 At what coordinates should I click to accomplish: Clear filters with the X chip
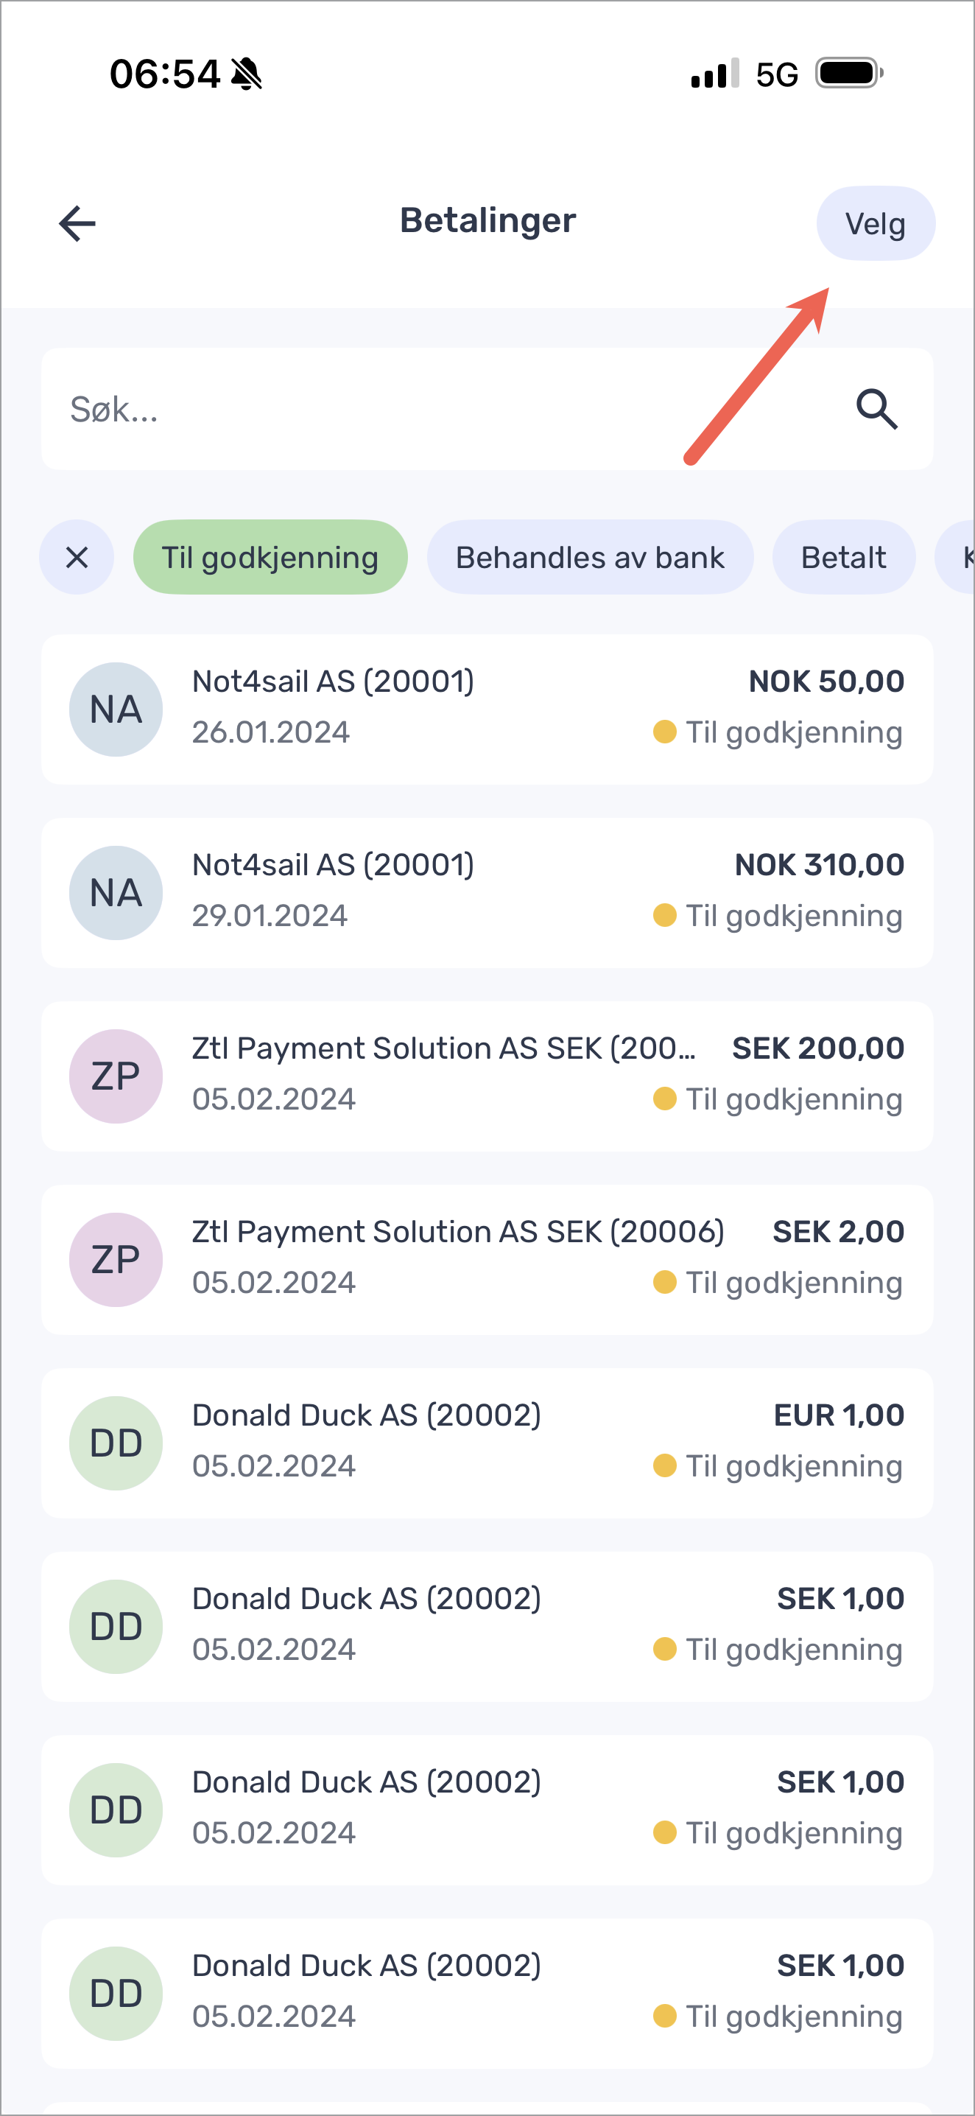[77, 558]
